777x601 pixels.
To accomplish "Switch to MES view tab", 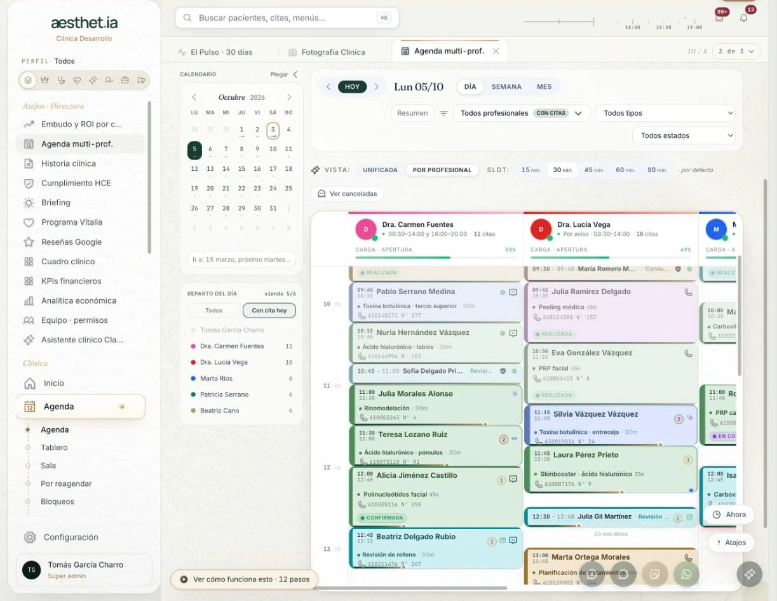I will coord(544,87).
